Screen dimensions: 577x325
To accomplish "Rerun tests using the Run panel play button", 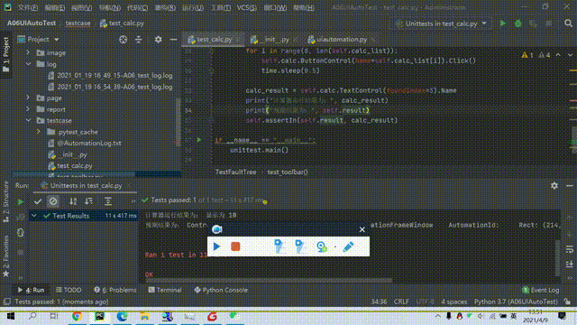I will tap(21, 201).
